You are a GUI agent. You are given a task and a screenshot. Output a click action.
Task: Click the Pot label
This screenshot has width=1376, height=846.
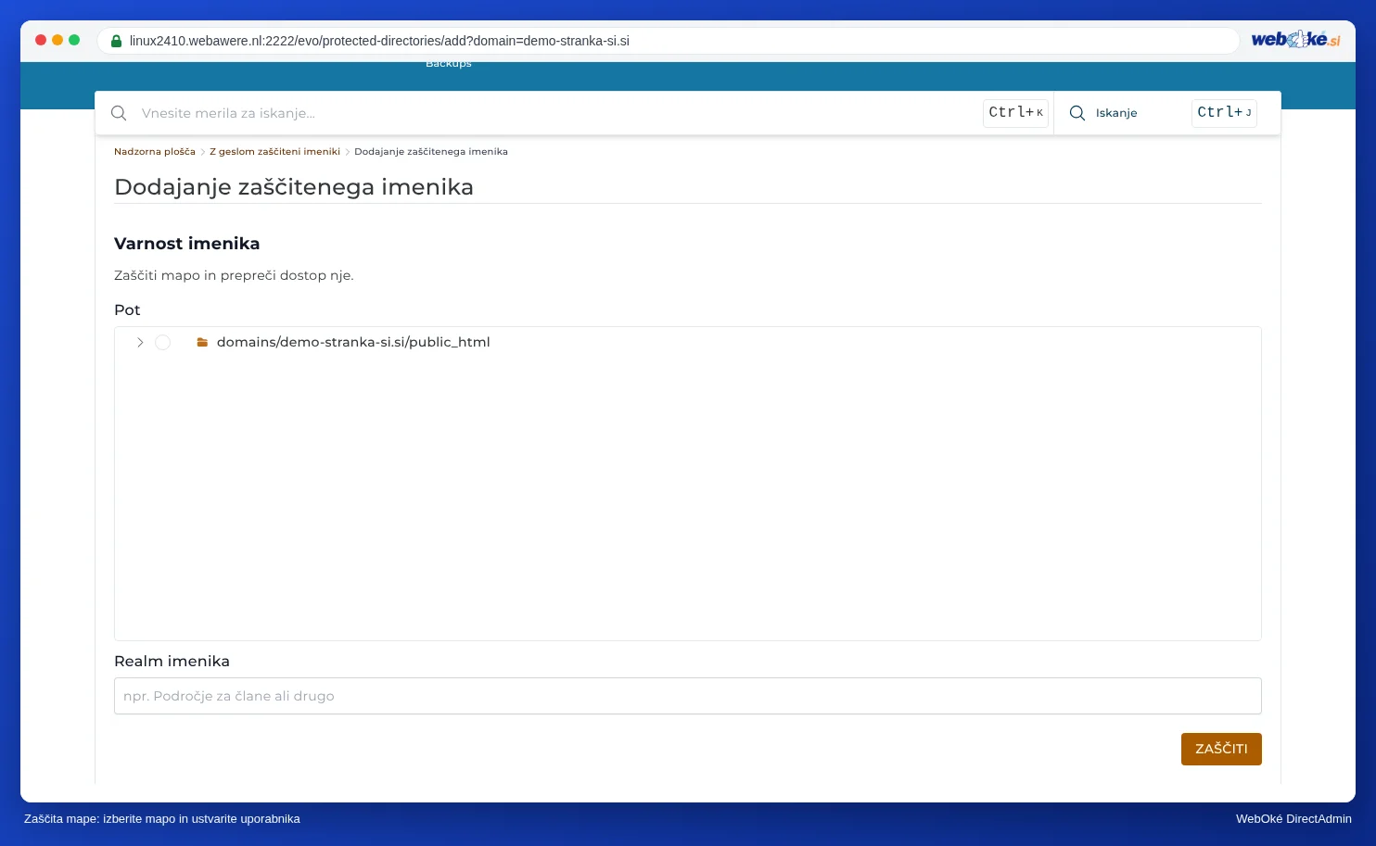[x=127, y=310]
